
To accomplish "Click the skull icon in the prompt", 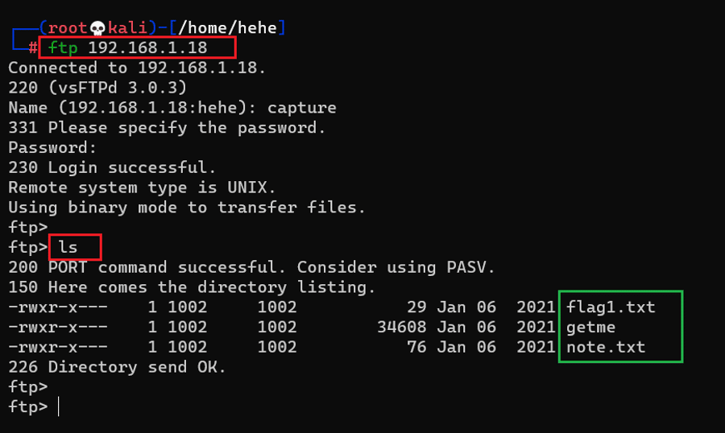I will point(99,28).
